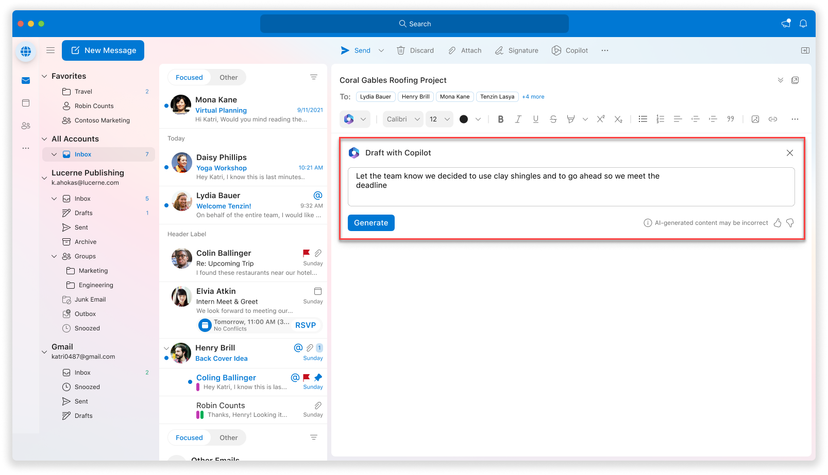The image size is (828, 475).
Task: Toggle Underline formatting
Action: click(535, 119)
